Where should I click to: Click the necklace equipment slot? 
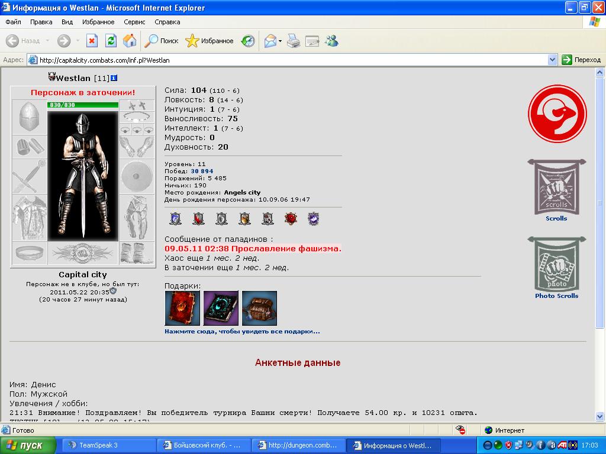pos(137,116)
